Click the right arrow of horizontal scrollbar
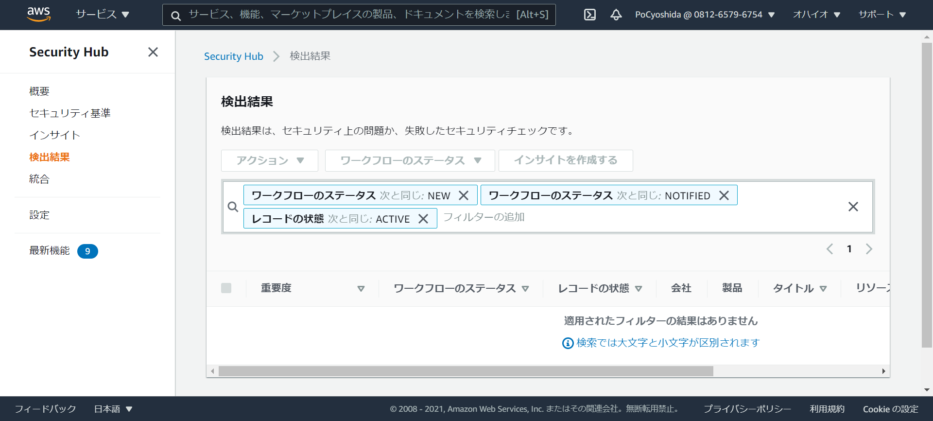933x421 pixels. [883, 371]
